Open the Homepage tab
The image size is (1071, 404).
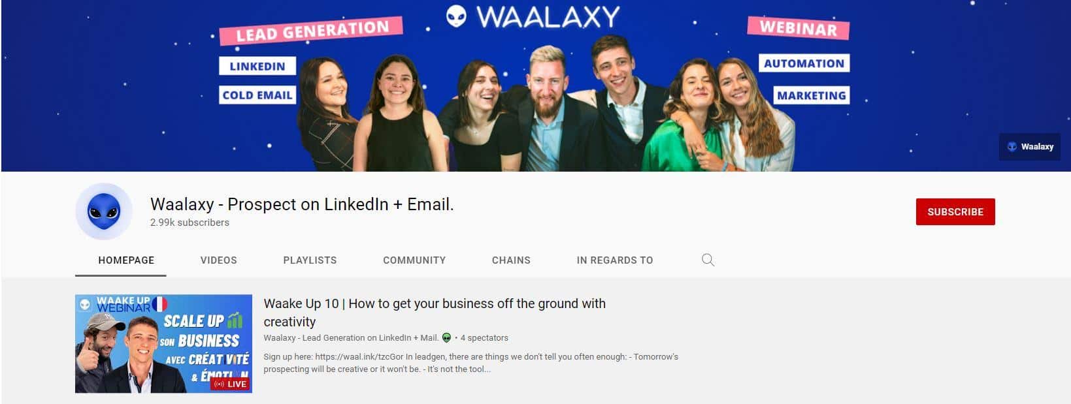126,260
